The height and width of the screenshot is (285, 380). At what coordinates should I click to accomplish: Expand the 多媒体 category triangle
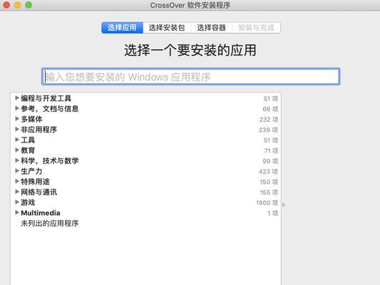click(17, 119)
